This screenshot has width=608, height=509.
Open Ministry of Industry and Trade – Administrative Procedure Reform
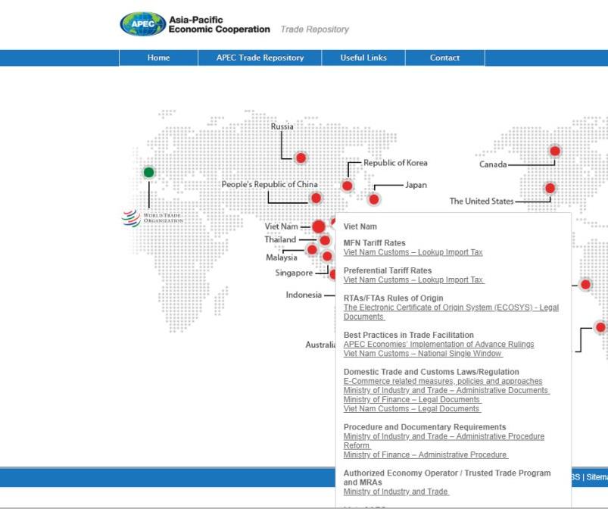[x=444, y=441]
